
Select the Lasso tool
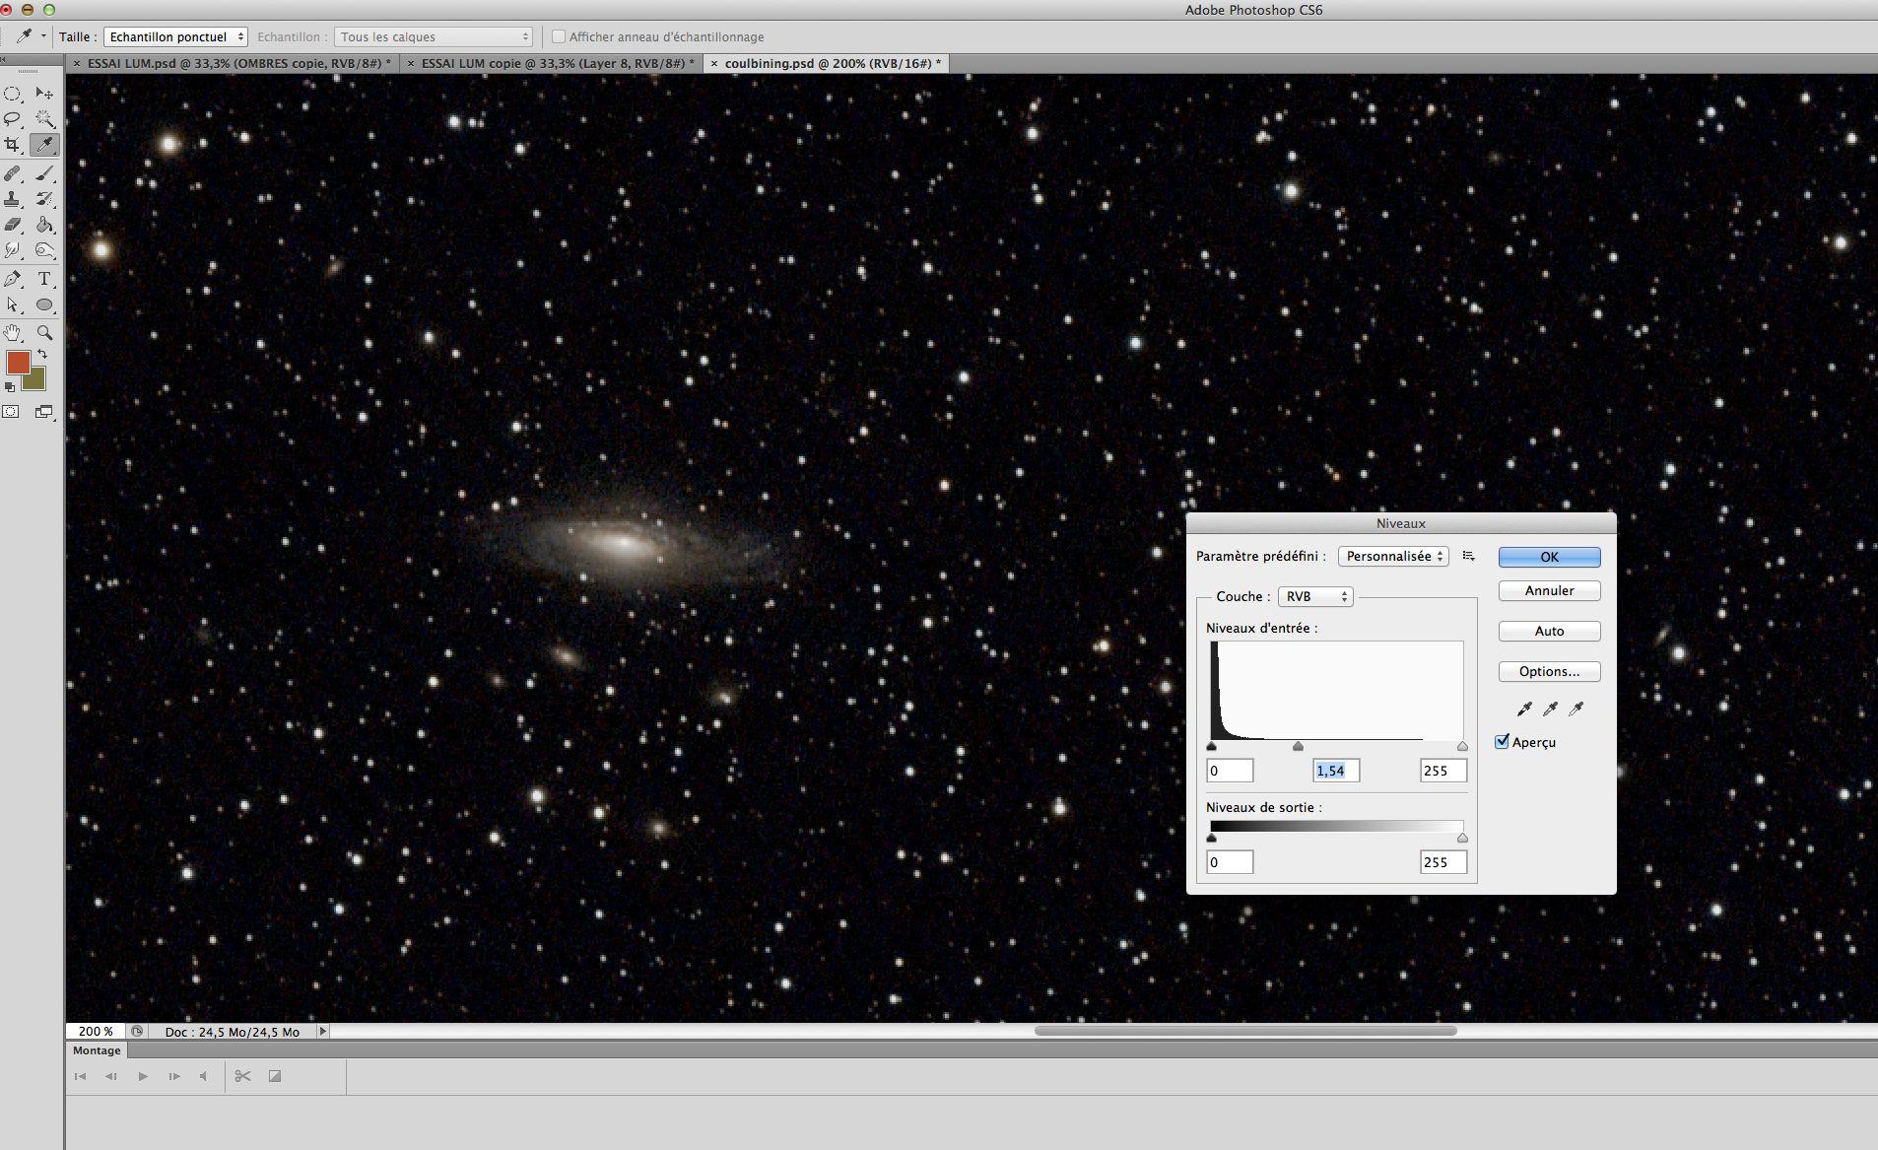[13, 119]
